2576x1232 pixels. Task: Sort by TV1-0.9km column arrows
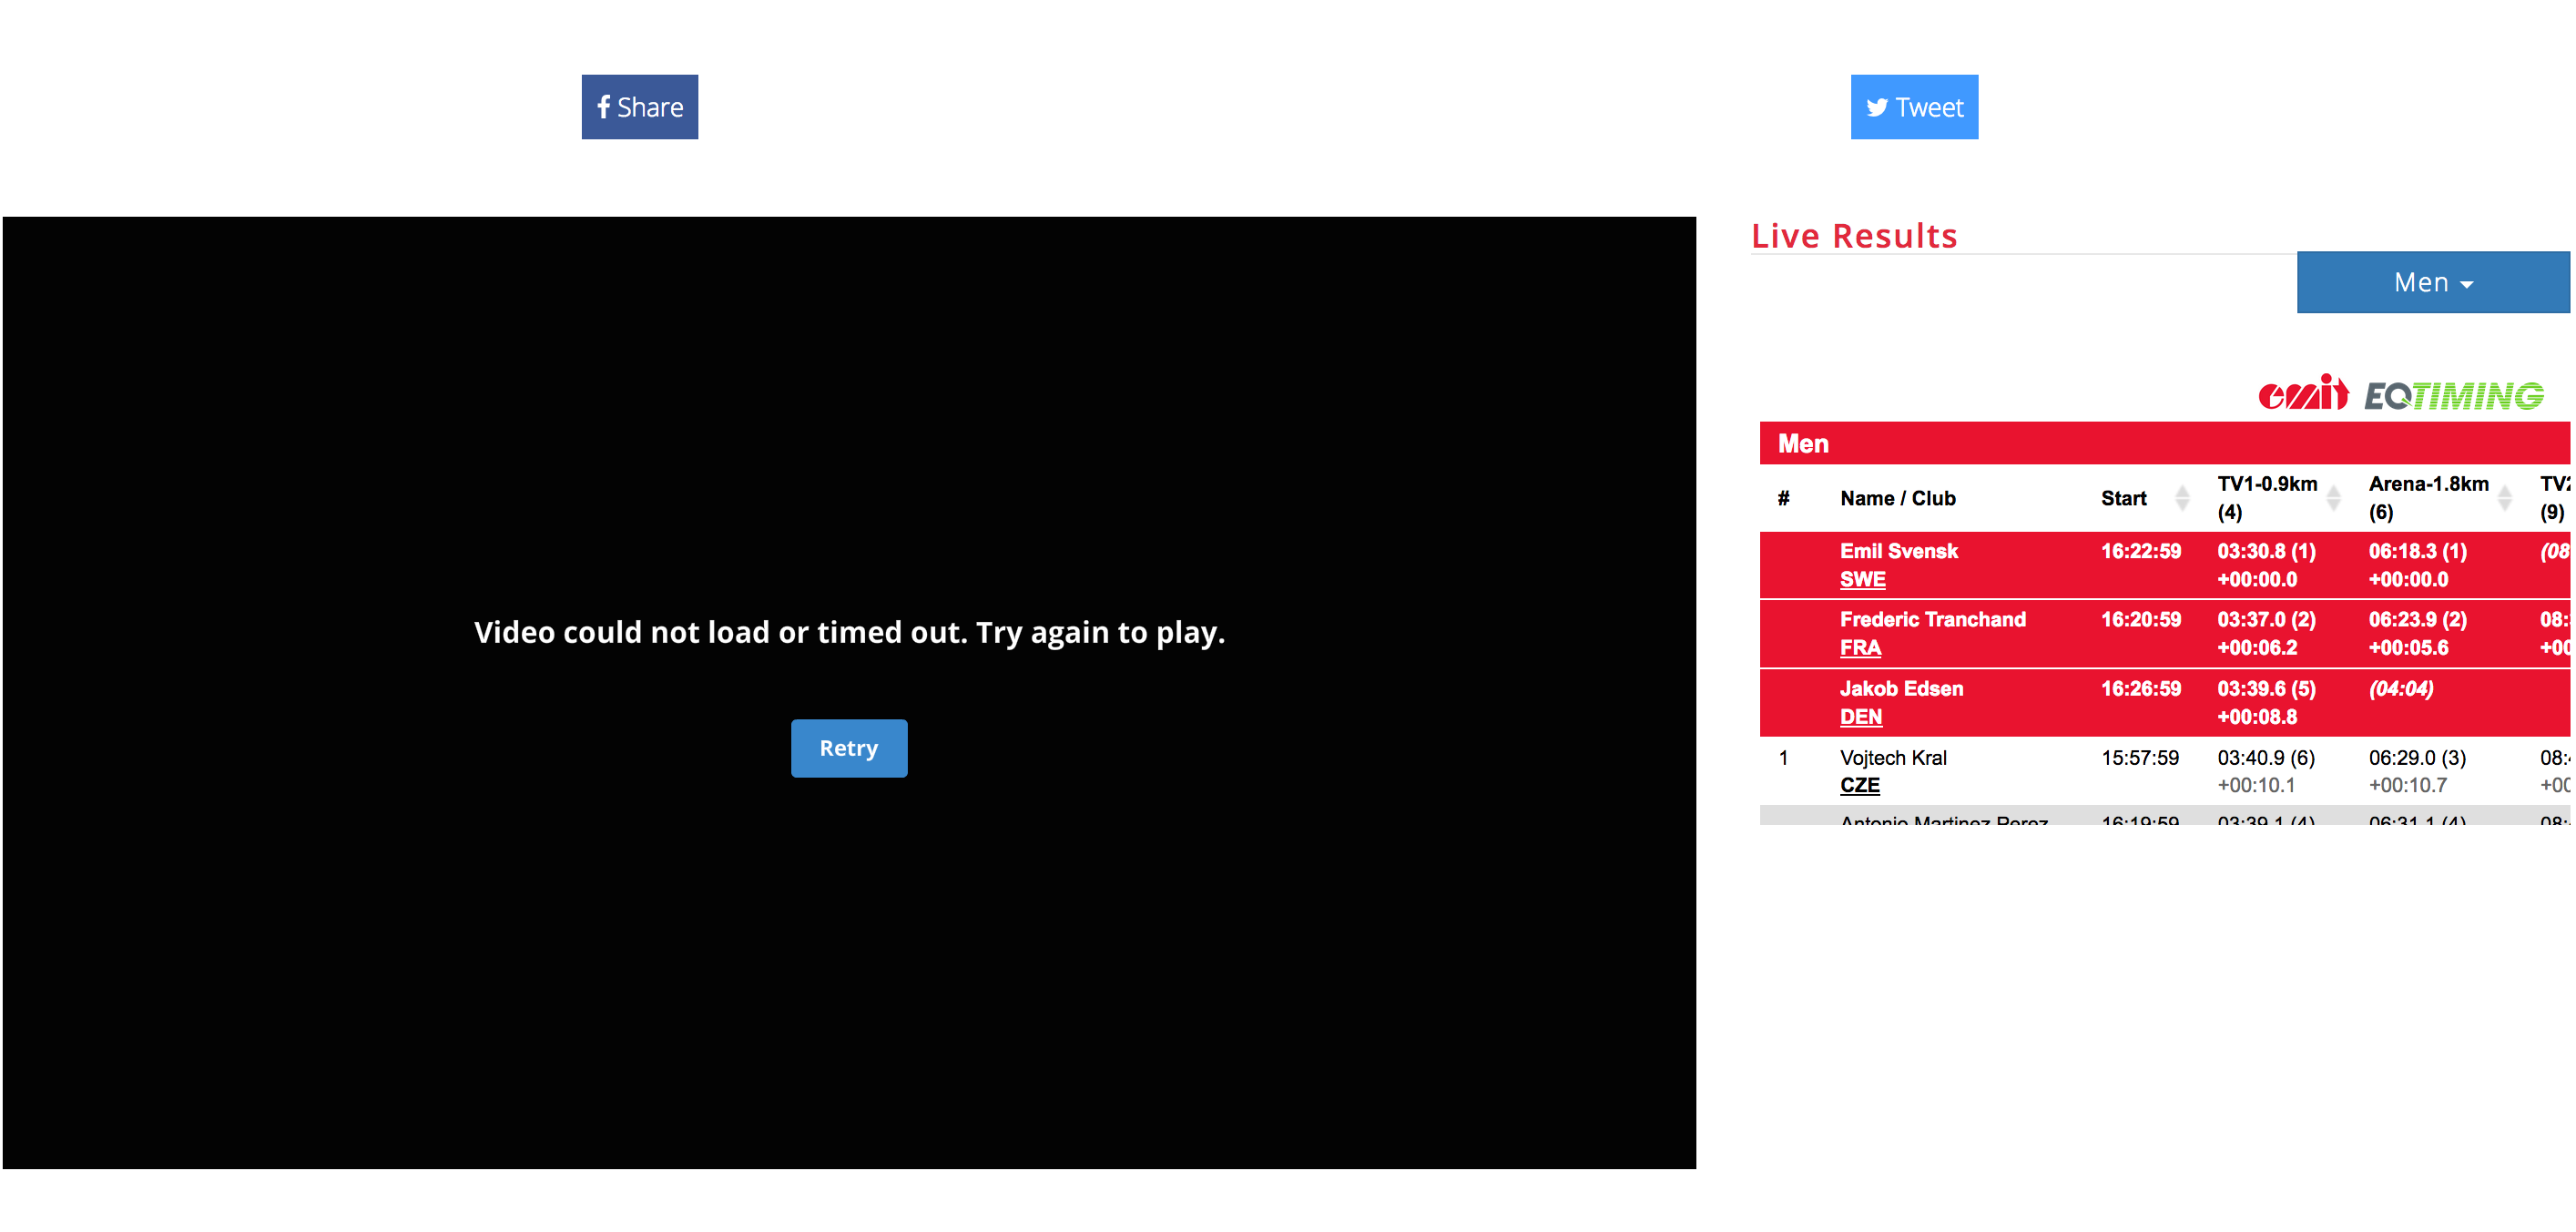(x=2333, y=498)
